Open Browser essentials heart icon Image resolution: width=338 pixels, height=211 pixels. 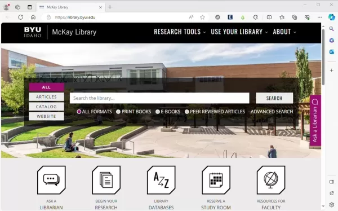tap(307, 17)
